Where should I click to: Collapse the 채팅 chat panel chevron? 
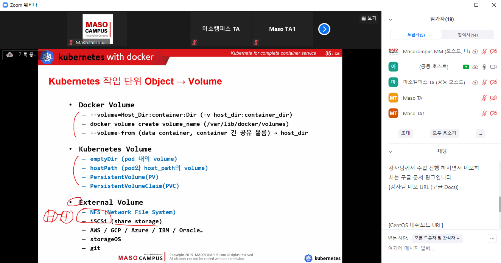click(391, 152)
